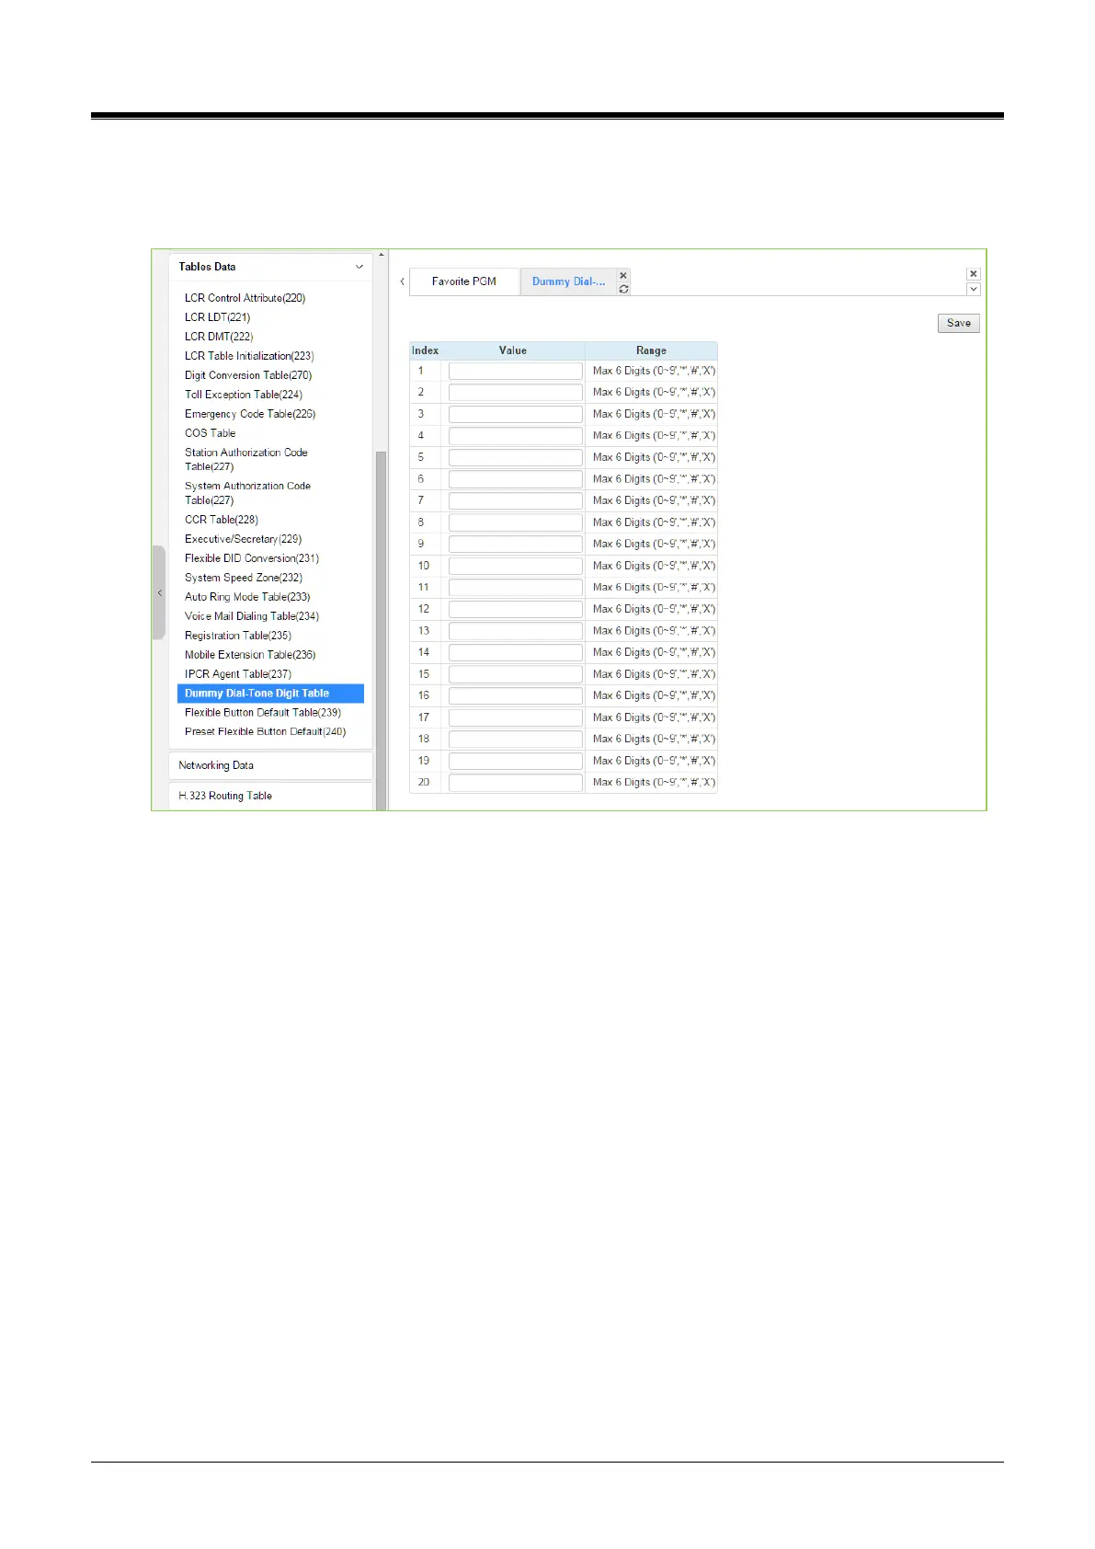Switch to the Favorite PGM tab

point(464,281)
